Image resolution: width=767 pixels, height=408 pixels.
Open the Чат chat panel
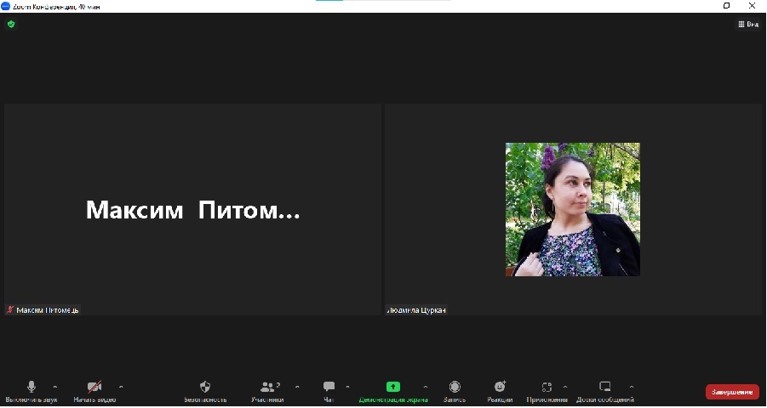pos(329,392)
